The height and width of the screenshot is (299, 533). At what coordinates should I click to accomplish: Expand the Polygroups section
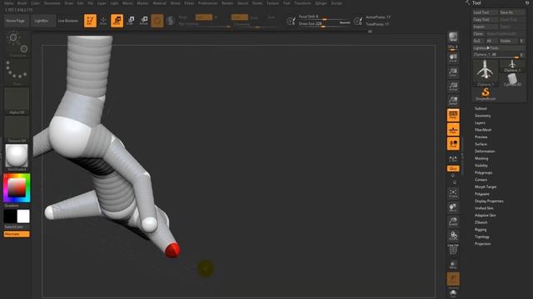[x=483, y=173]
